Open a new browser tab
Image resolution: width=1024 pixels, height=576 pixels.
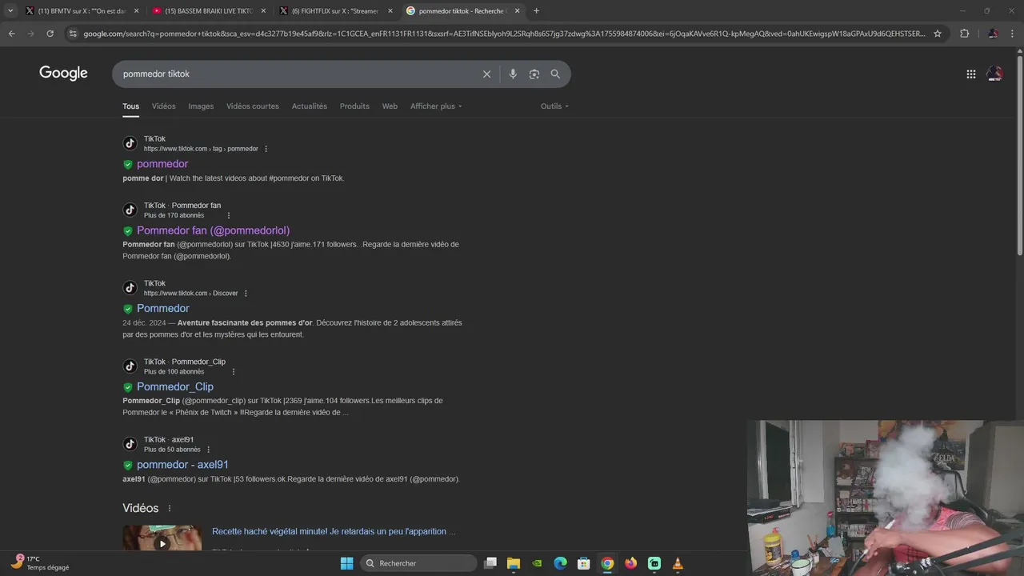[x=536, y=10]
